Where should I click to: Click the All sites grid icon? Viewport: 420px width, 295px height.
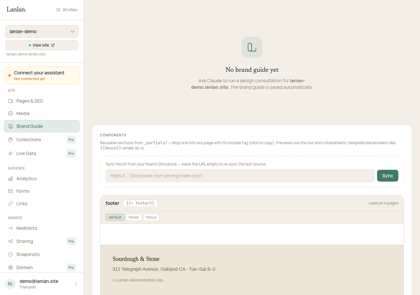coord(58,10)
